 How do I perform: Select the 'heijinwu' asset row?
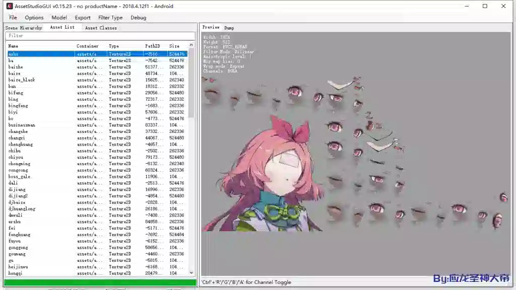point(97,267)
